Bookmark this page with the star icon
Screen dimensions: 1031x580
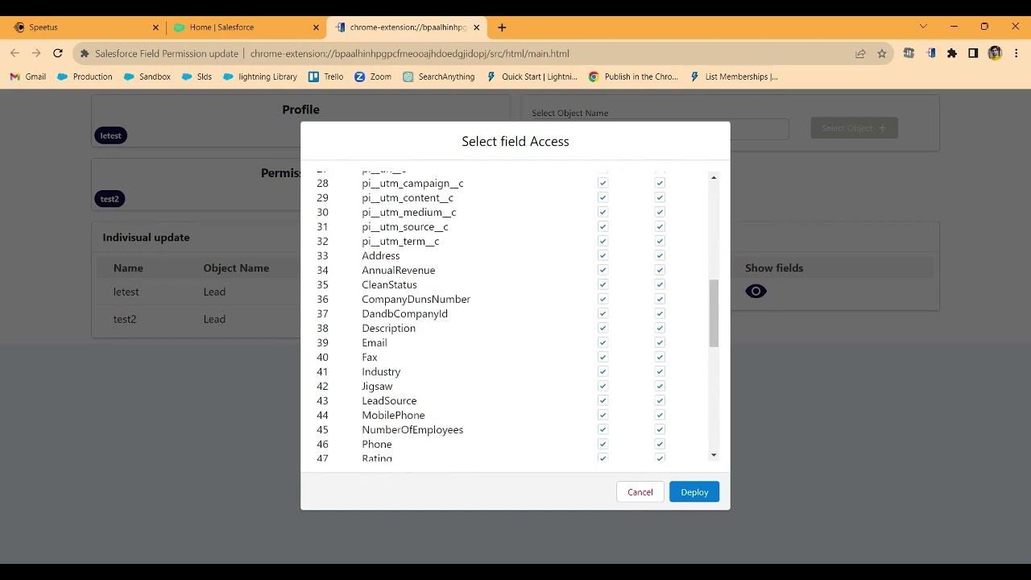tap(882, 54)
